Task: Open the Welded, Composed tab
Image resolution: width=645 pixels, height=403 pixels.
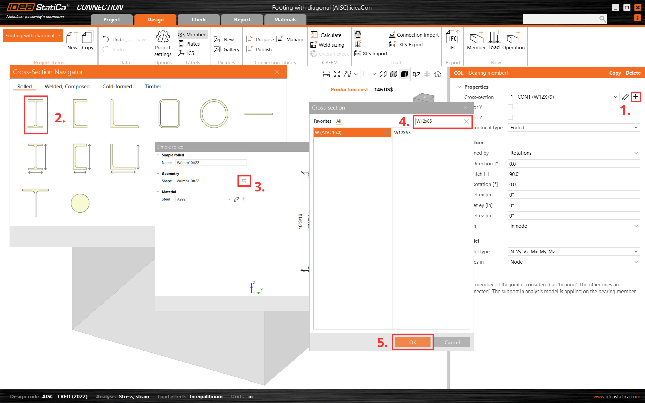Action: [x=67, y=87]
